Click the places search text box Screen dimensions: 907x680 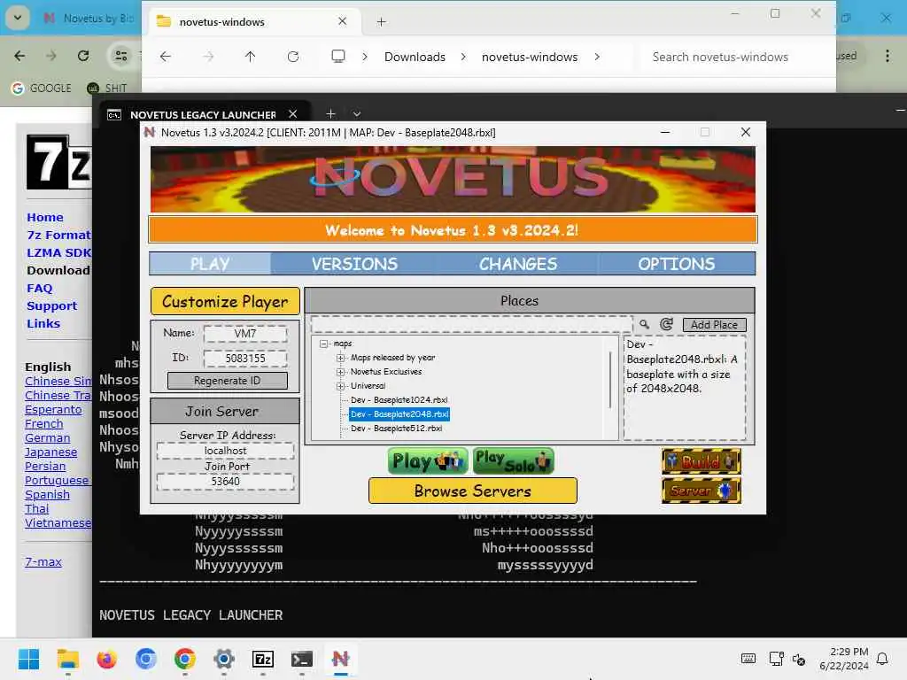(x=471, y=324)
